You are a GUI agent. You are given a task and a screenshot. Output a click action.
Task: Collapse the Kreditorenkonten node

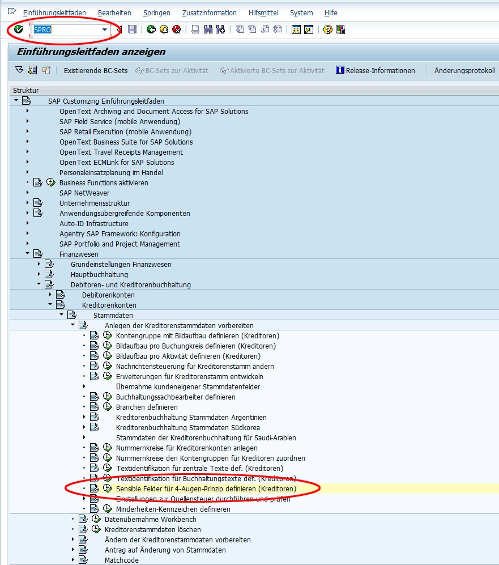coord(50,305)
